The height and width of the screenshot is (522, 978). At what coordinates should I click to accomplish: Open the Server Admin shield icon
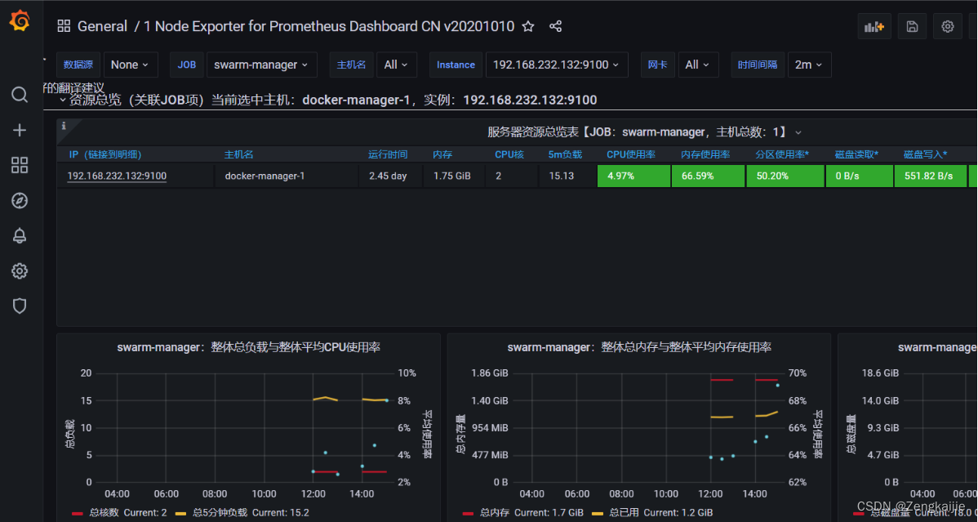click(20, 306)
